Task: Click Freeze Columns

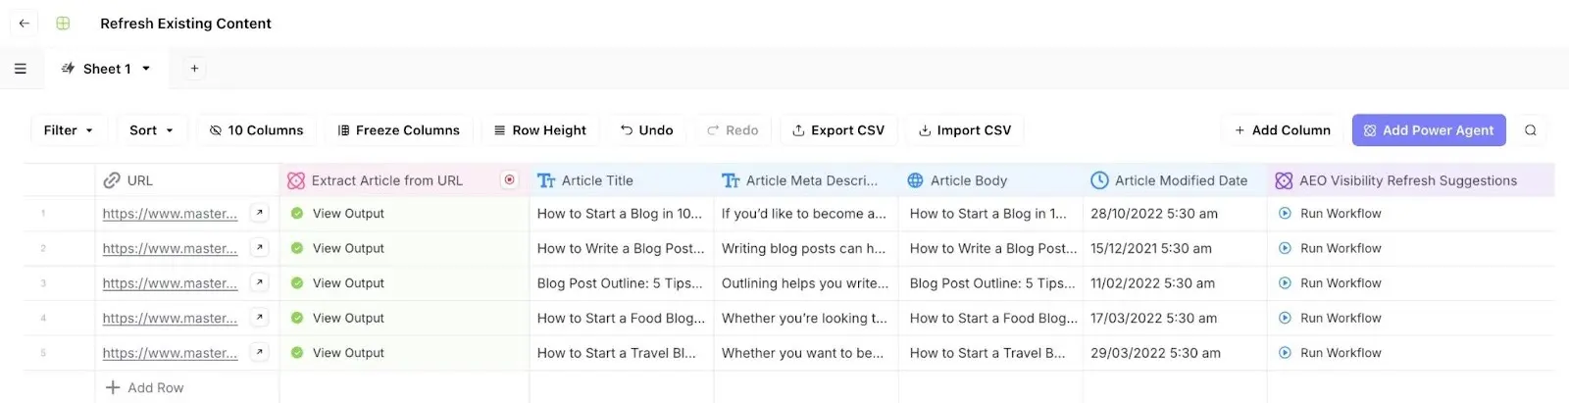Action: click(x=398, y=130)
